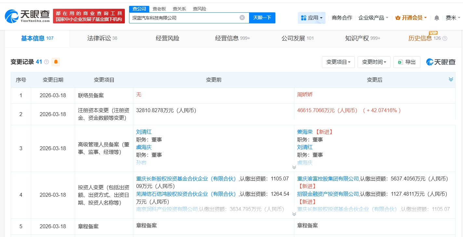This screenshot has width=463, height=237.
Task: Open the 应用 apps dropdown
Action: pyautogui.click(x=311, y=18)
